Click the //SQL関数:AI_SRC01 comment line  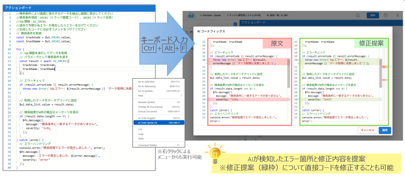coord(31,22)
